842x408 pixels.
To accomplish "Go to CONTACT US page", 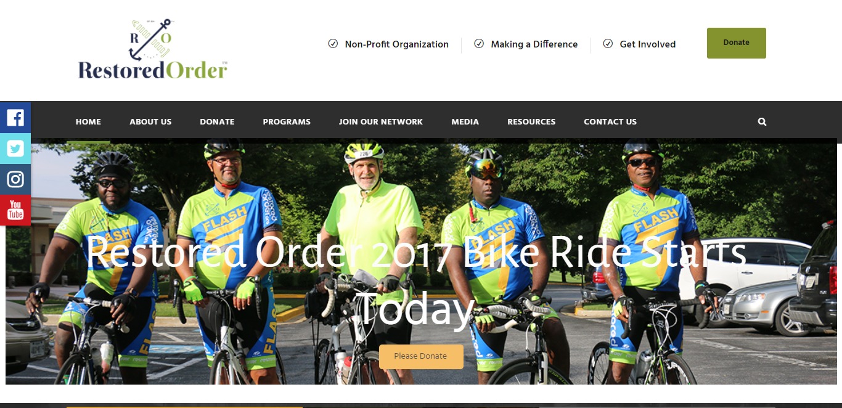I will click(610, 122).
